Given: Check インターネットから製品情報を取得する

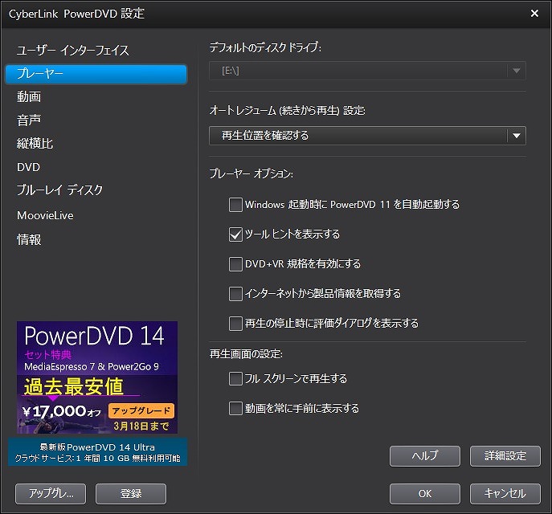Looking at the screenshot, I should point(235,293).
